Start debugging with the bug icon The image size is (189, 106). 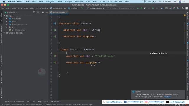click(x=141, y=9)
